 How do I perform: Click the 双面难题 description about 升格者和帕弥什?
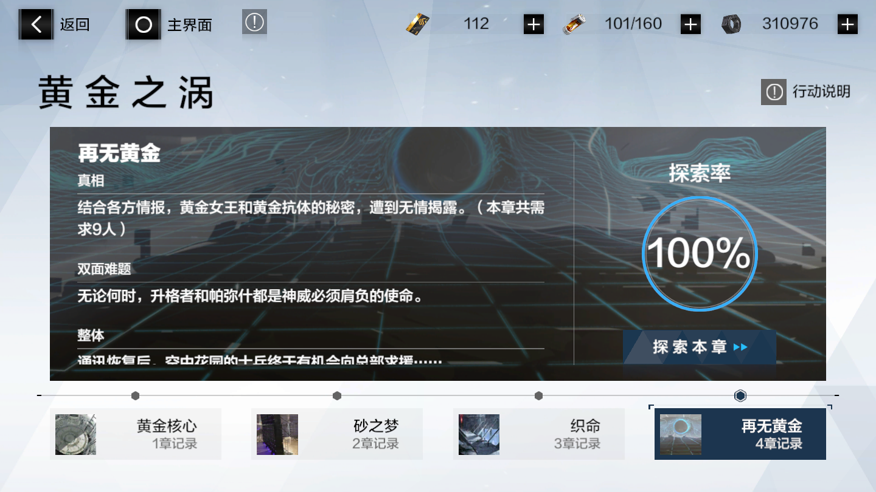[x=250, y=296]
